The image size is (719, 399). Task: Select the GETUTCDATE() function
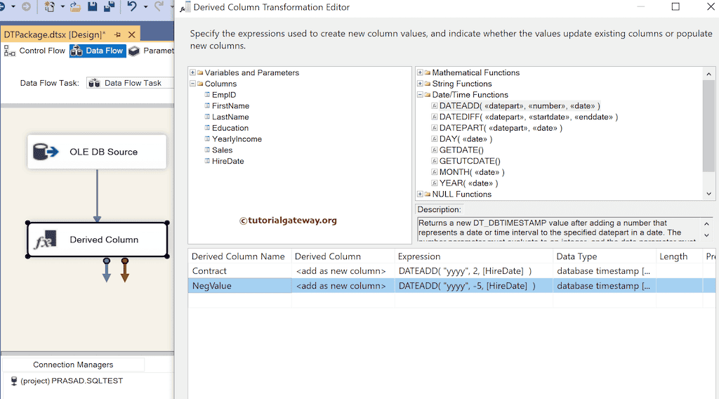click(470, 161)
